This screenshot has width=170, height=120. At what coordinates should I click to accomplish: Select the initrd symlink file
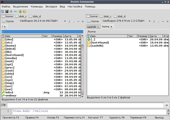pyautogui.click(x=41, y=92)
